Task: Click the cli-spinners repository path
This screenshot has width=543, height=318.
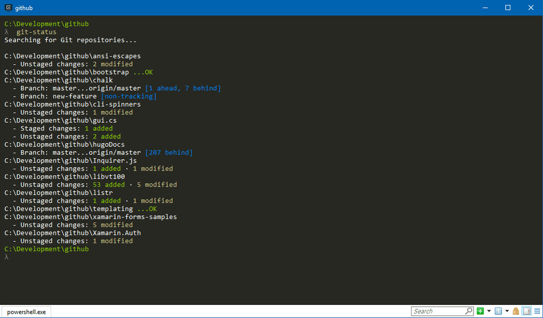Action: (x=73, y=104)
